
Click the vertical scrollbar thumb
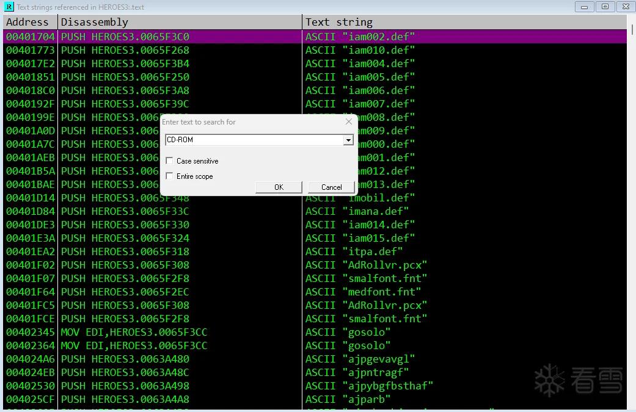(632, 29)
